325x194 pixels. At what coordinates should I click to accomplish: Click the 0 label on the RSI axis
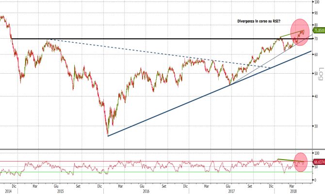click(315, 180)
